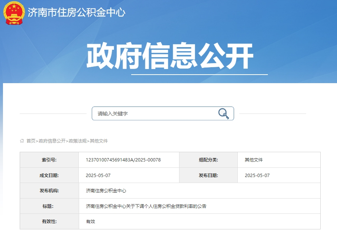Click the 组配分类 value 其他文件
Image resolution: width=337 pixels, height=242 pixels.
[254, 160]
